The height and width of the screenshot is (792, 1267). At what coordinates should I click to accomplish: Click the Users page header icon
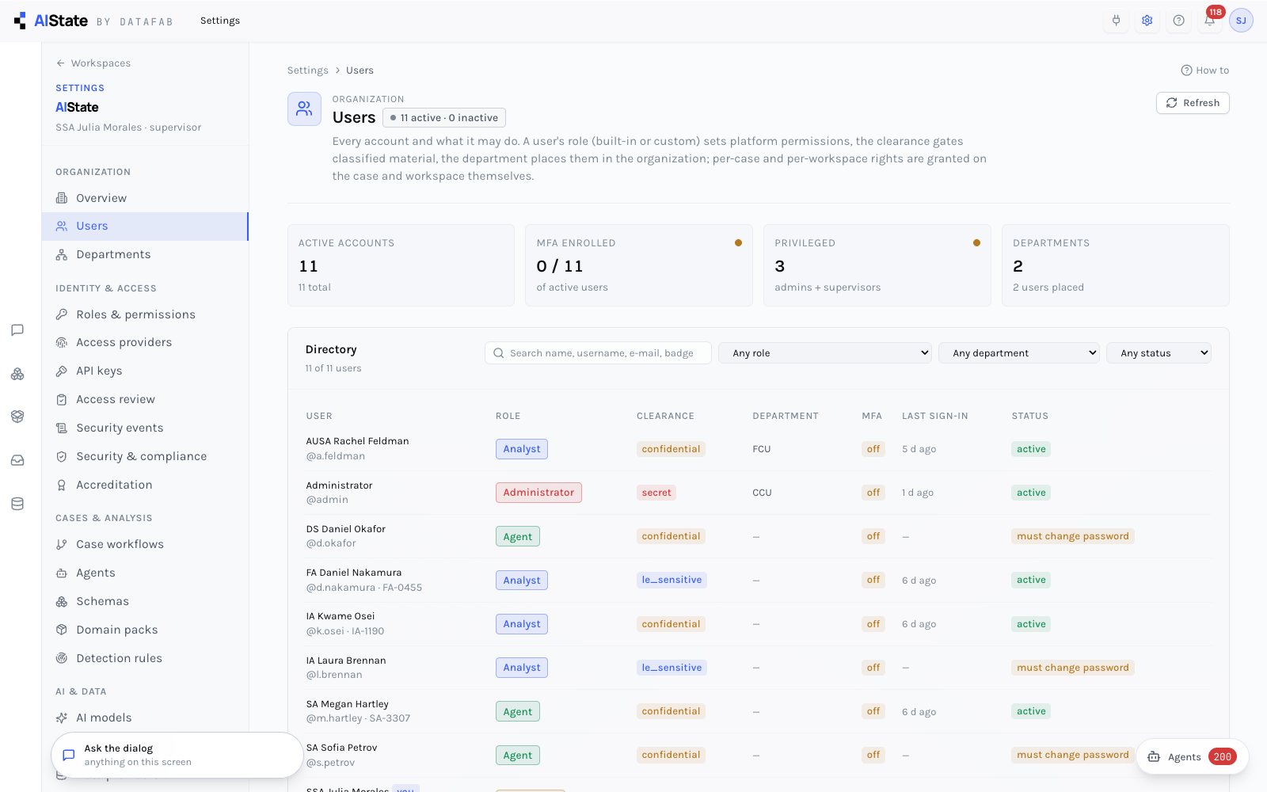(x=304, y=109)
